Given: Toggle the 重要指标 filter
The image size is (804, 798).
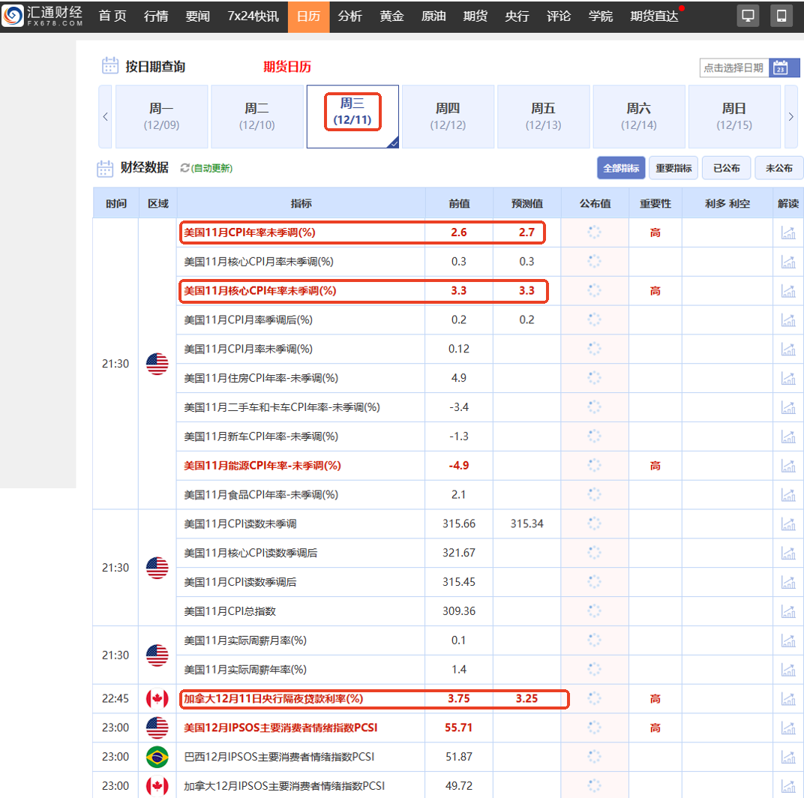Looking at the screenshot, I should 674,168.
